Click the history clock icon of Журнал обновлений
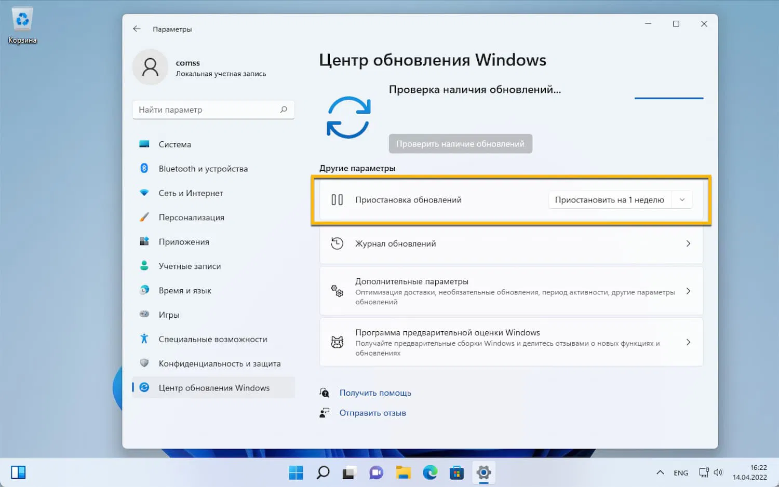 point(337,244)
